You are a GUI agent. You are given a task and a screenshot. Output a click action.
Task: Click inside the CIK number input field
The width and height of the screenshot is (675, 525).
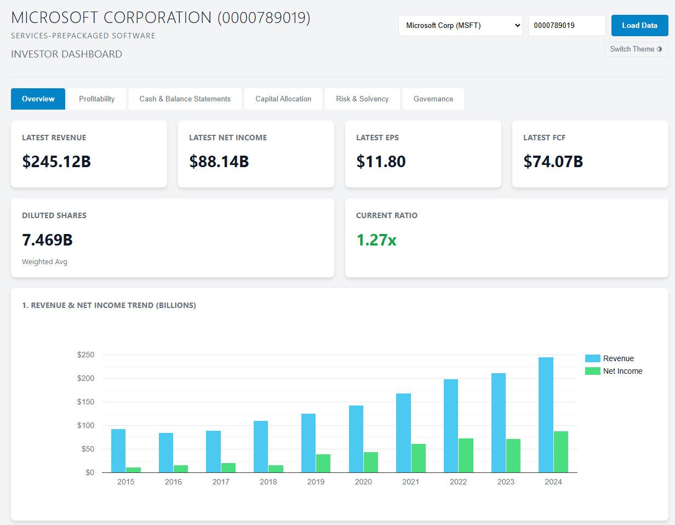pos(567,25)
